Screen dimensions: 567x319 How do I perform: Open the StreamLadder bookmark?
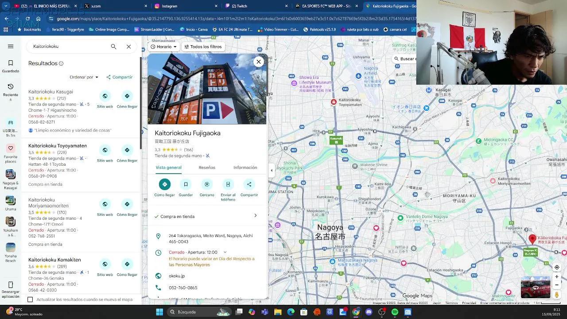[154, 30]
